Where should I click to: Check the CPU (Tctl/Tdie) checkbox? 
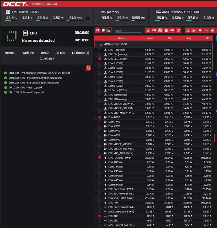100,50
